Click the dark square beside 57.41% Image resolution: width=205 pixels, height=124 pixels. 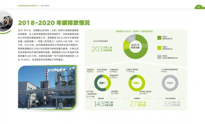point(94,97)
